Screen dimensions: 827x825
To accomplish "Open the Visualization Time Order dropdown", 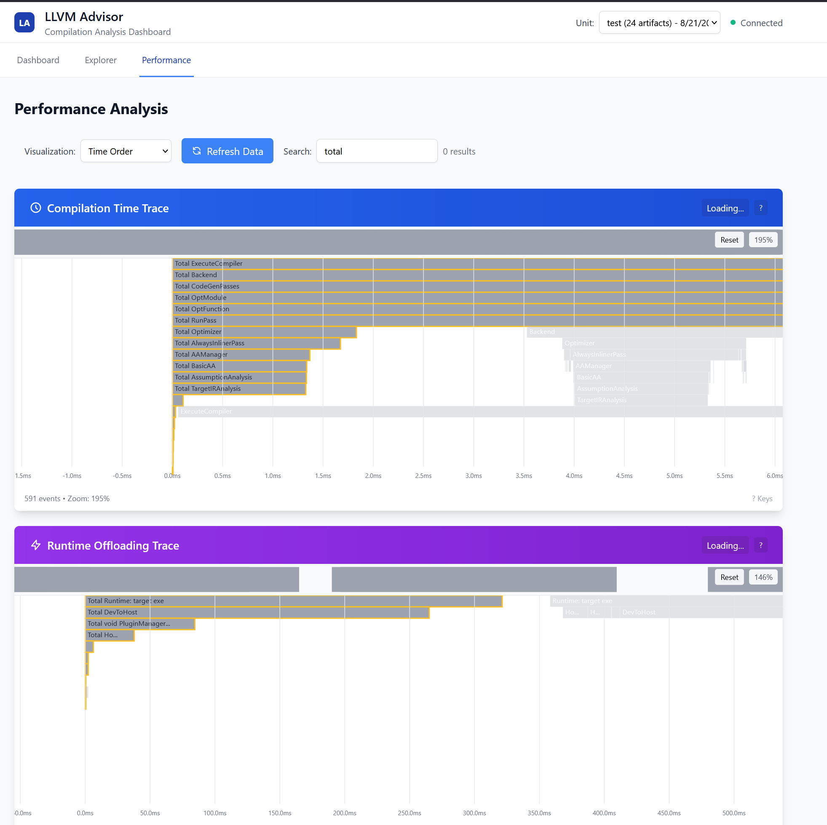I will (x=126, y=151).
